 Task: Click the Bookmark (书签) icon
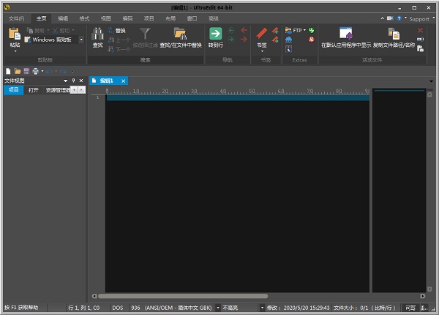[262, 34]
